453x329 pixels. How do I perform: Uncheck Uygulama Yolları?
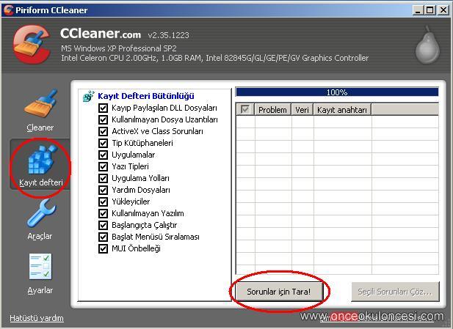tap(103, 178)
